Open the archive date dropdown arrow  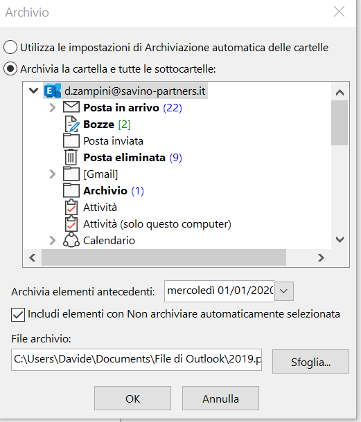284,291
